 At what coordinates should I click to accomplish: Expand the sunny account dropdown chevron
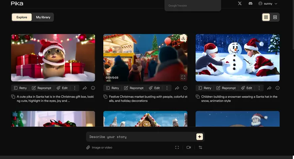click(276, 4)
